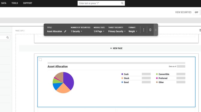Image resolution: width=201 pixels, height=112 pixels.
Task: Click the green Convertible legend dot
Action: 157,74
